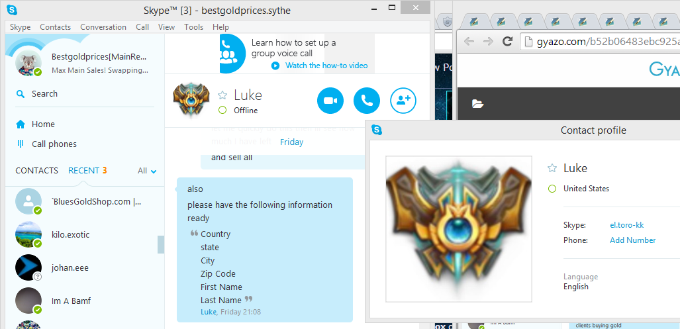Reload the Gyazo page
This screenshot has height=329, width=680.
coord(507,42)
